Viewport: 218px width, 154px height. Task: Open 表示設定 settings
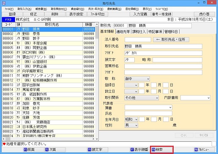(x=76, y=14)
